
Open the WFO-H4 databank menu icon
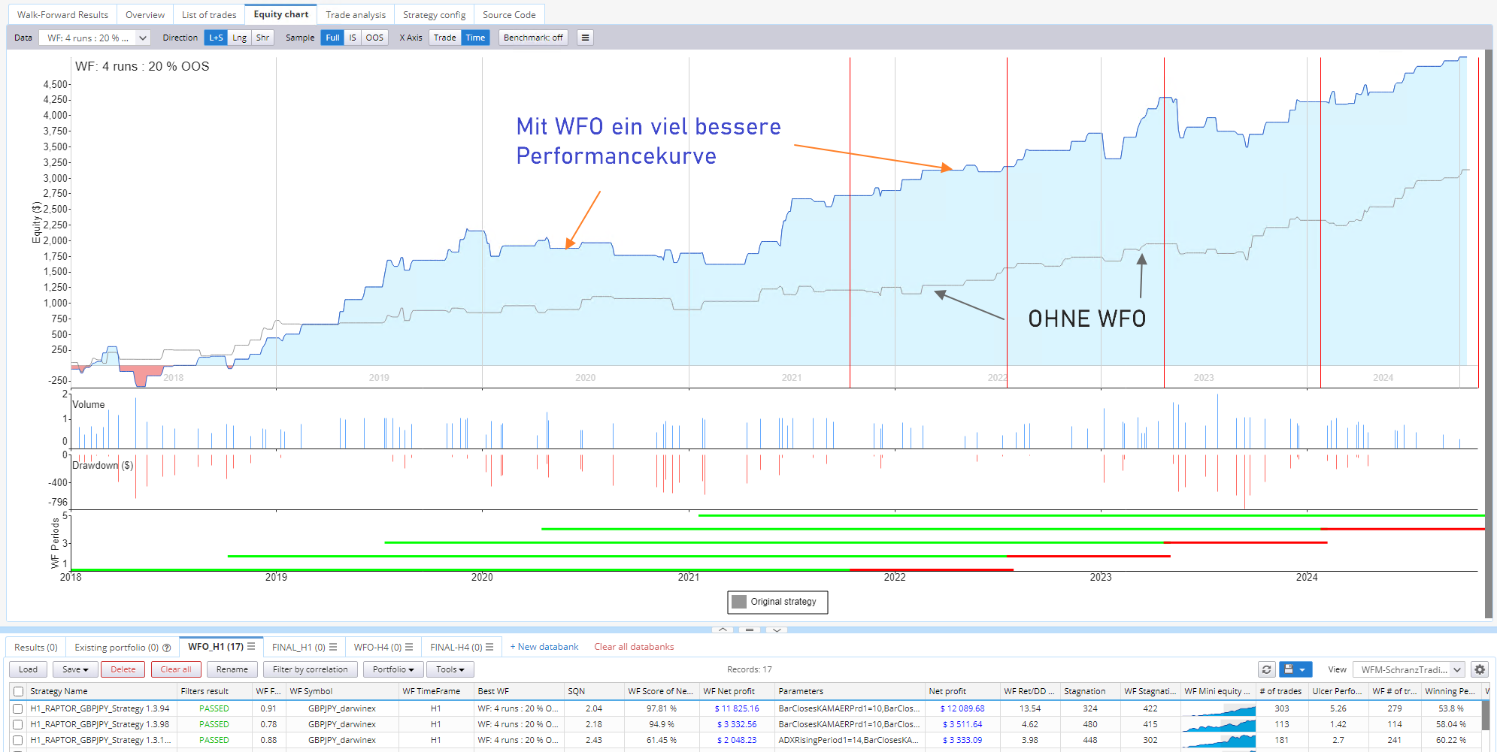tap(409, 647)
